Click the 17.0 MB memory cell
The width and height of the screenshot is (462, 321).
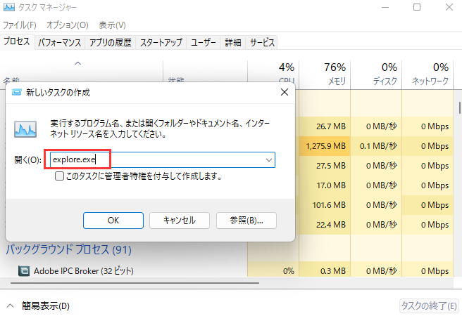325,185
